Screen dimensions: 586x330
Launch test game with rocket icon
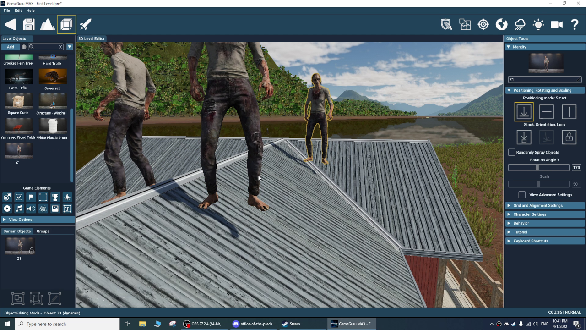(86, 25)
